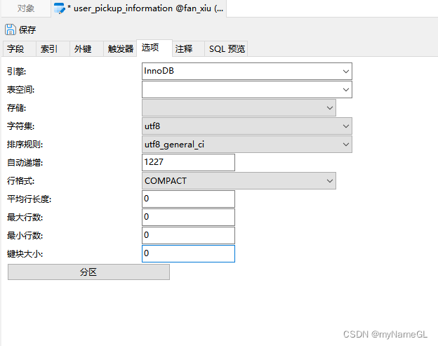Click the 最小行数: label

coord(25,235)
